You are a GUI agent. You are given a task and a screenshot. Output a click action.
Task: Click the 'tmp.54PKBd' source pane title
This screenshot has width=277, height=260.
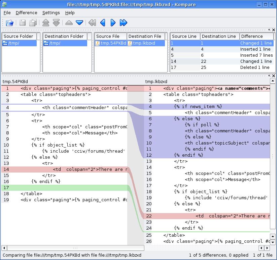pos(15,81)
